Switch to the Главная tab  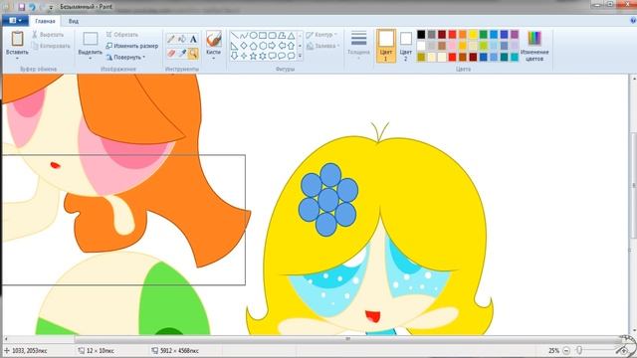pos(45,21)
